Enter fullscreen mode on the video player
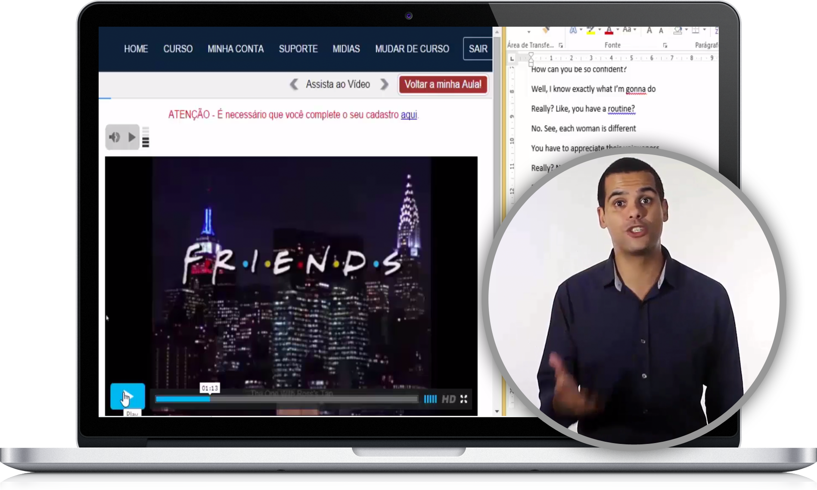 (464, 399)
